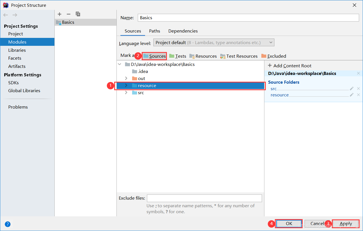
Task: Click the remove module minus icon
Action: click(68, 14)
